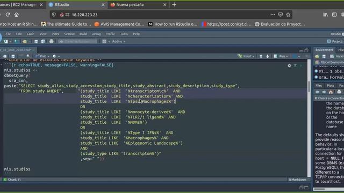Print the current file
The width and height of the screenshot is (344, 193).
point(52,41)
